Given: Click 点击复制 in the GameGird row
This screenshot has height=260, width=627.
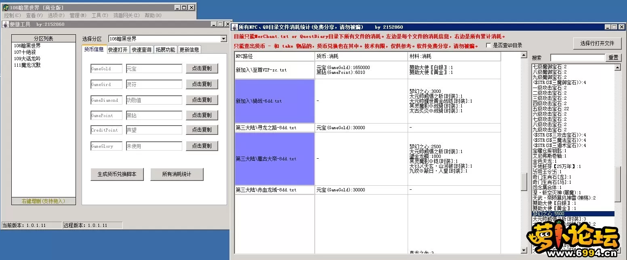Looking at the screenshot, I should pyautogui.click(x=202, y=84).
